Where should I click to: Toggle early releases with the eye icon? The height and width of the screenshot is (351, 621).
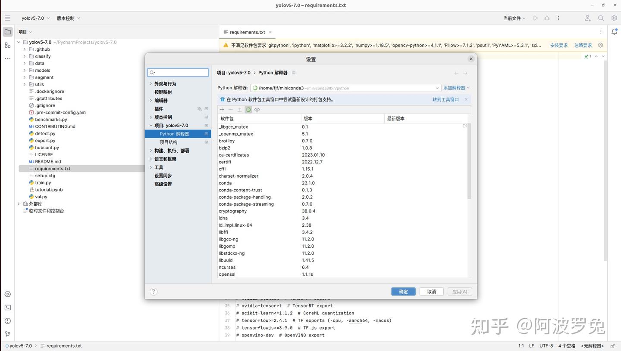pos(257,110)
